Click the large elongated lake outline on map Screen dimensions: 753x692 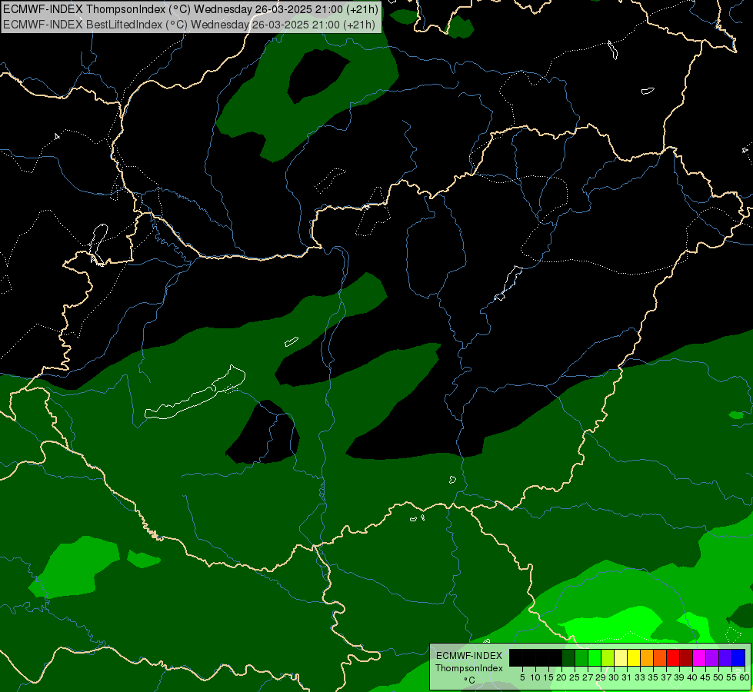tap(195, 392)
